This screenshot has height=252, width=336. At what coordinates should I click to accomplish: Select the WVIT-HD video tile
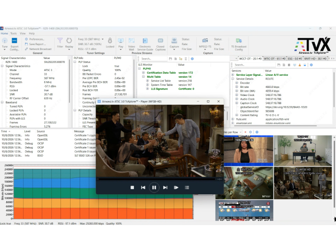(x=248, y=183)
